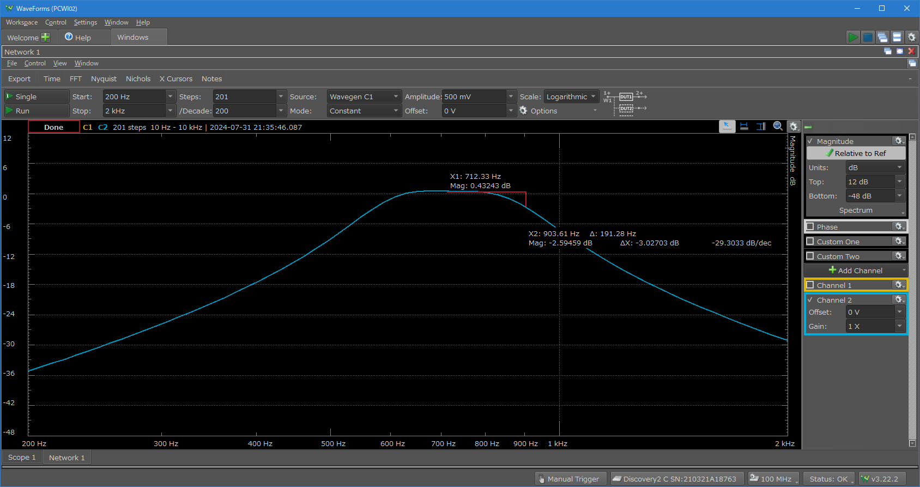This screenshot has height=487, width=920.
Task: Undock the Network 1 instrument window
Action: pyautogui.click(x=888, y=51)
